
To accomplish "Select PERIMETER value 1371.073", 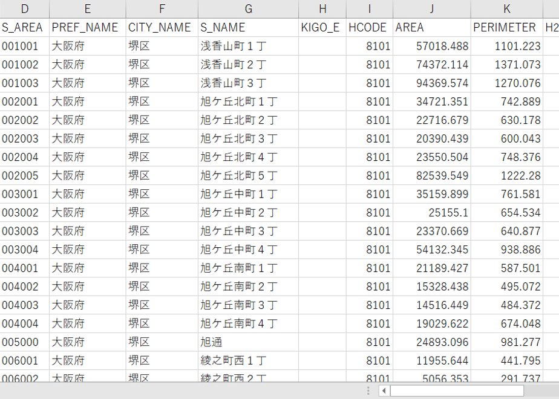I will point(507,65).
